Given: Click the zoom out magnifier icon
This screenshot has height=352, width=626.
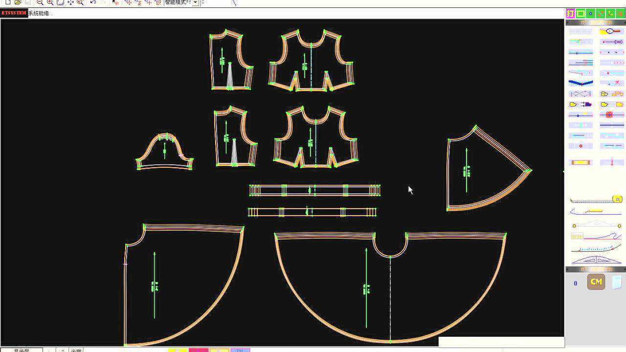Looking at the screenshot, I should point(40,2).
